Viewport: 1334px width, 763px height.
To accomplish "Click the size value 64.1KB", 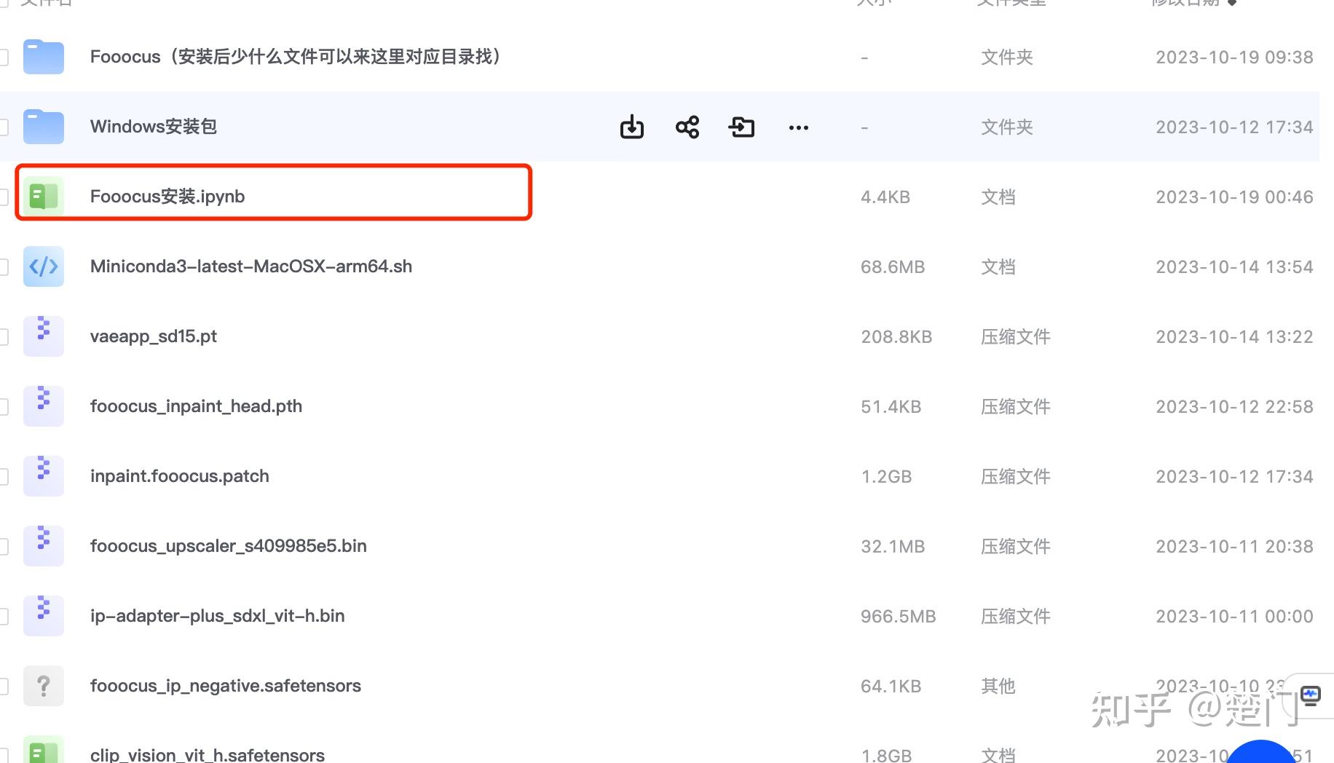I will click(x=891, y=687).
